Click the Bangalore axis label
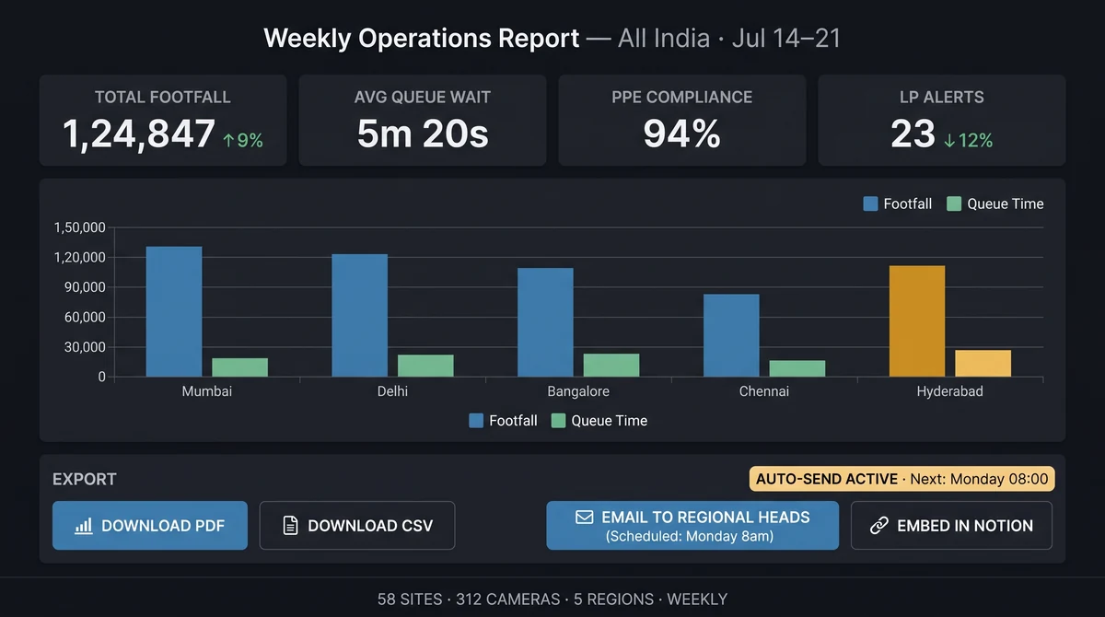The image size is (1105, 617). (578, 391)
